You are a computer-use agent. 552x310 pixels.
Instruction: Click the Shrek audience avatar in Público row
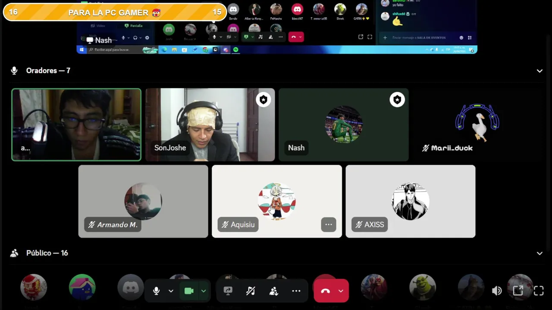(x=423, y=287)
